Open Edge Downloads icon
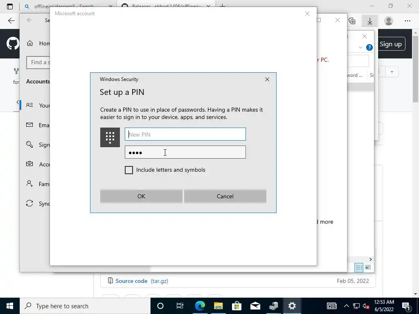The width and height of the screenshot is (419, 314). pyautogui.click(x=370, y=21)
